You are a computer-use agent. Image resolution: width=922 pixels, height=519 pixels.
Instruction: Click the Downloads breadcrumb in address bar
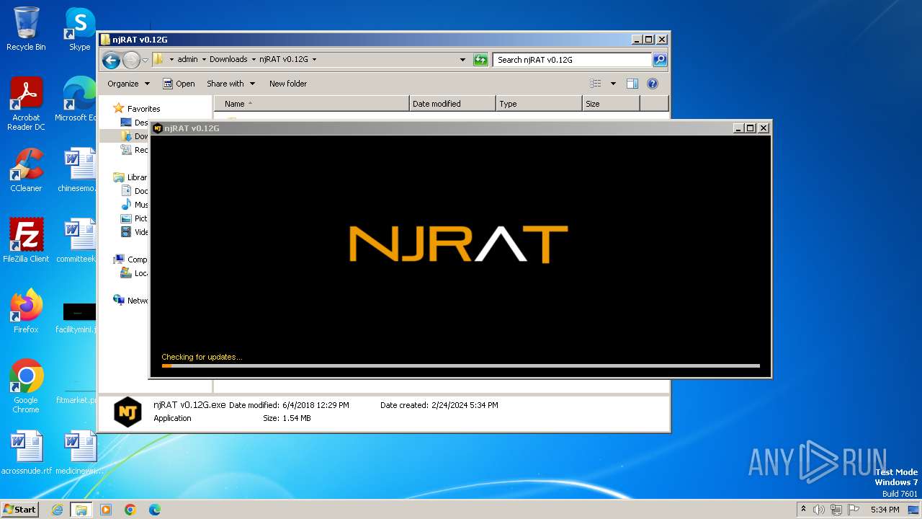228,60
